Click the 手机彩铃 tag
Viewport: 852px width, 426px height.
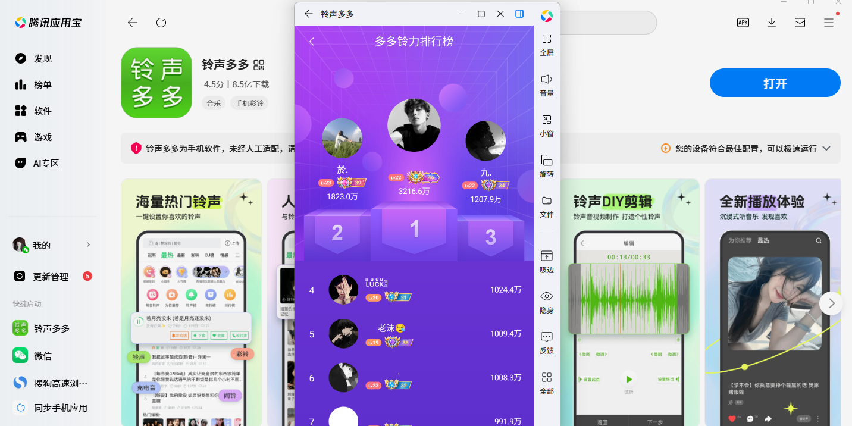tap(249, 103)
